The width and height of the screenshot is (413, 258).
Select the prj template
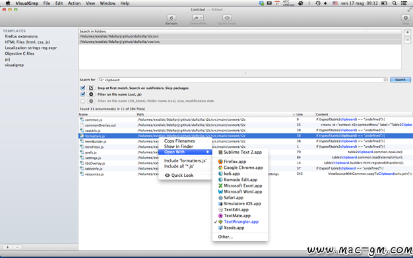(x=7, y=59)
